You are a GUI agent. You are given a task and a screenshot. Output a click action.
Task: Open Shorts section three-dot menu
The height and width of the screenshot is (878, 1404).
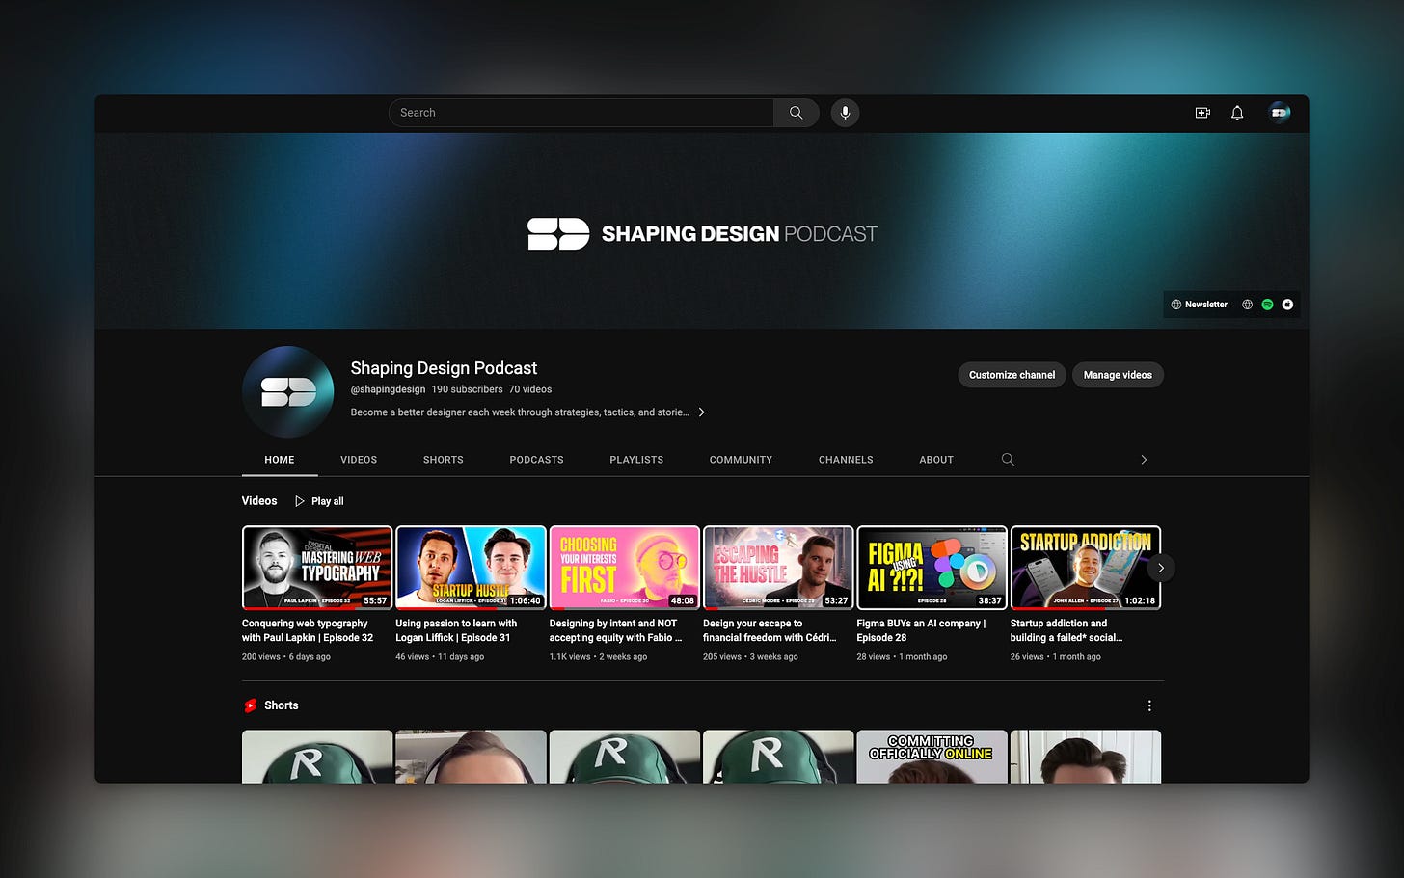tap(1149, 705)
